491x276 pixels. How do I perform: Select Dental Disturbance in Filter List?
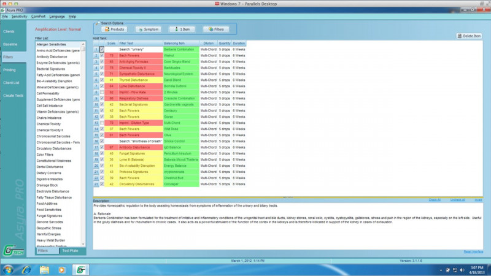58,167
